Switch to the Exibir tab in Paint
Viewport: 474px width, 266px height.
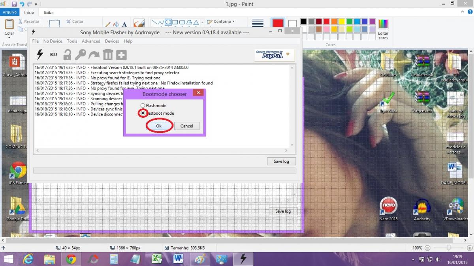click(49, 12)
